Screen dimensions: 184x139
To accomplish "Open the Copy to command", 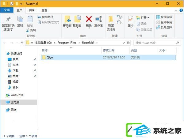I will (77, 22).
